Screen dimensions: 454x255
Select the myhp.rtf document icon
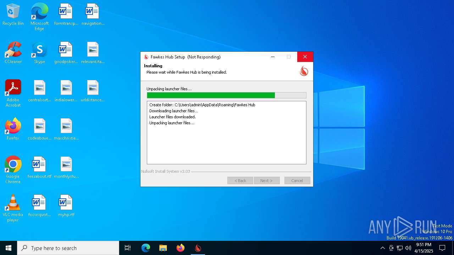[x=66, y=206]
